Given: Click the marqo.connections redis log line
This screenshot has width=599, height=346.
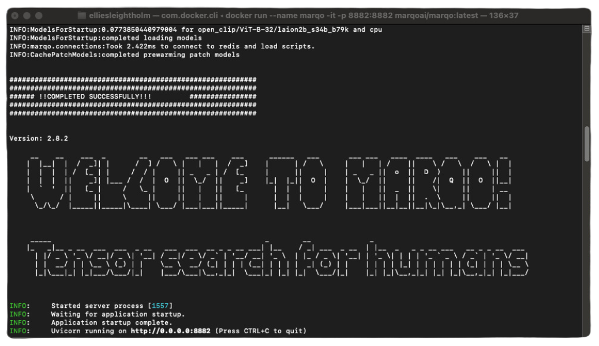Looking at the screenshot, I should tap(162, 46).
